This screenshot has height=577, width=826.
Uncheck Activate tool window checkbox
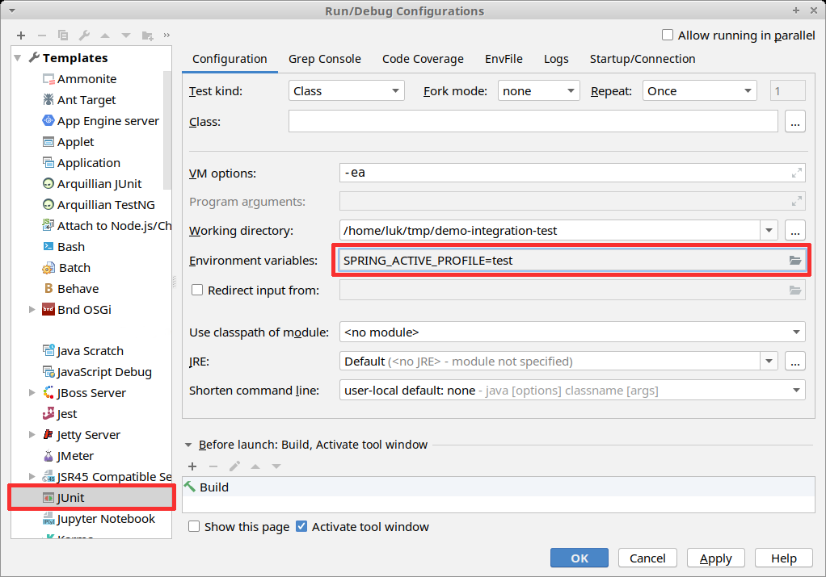tap(301, 527)
